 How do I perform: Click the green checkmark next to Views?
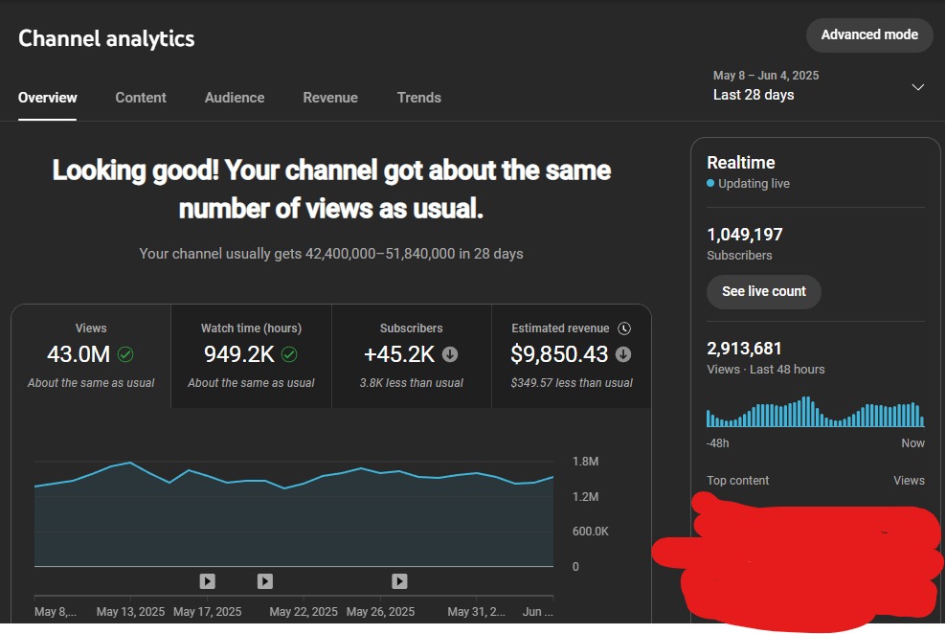tap(125, 354)
